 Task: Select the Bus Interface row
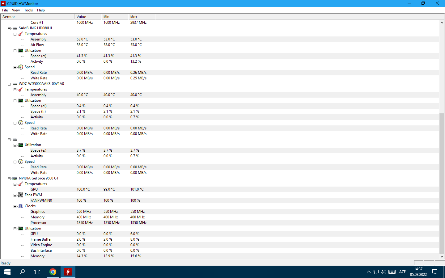point(220,251)
